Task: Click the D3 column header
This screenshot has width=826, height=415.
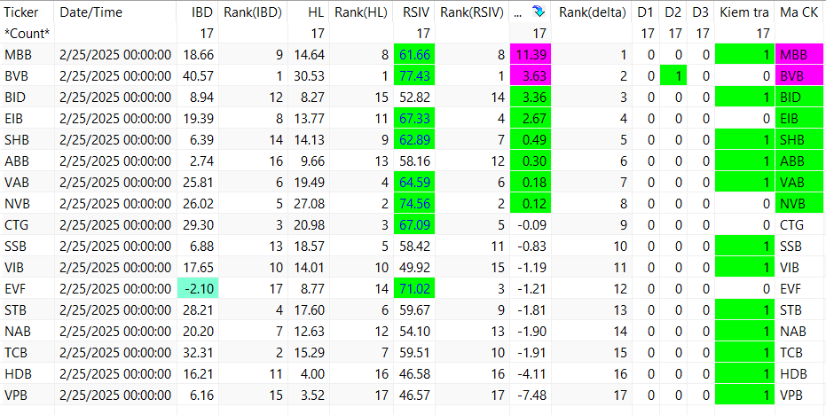Action: (701, 12)
